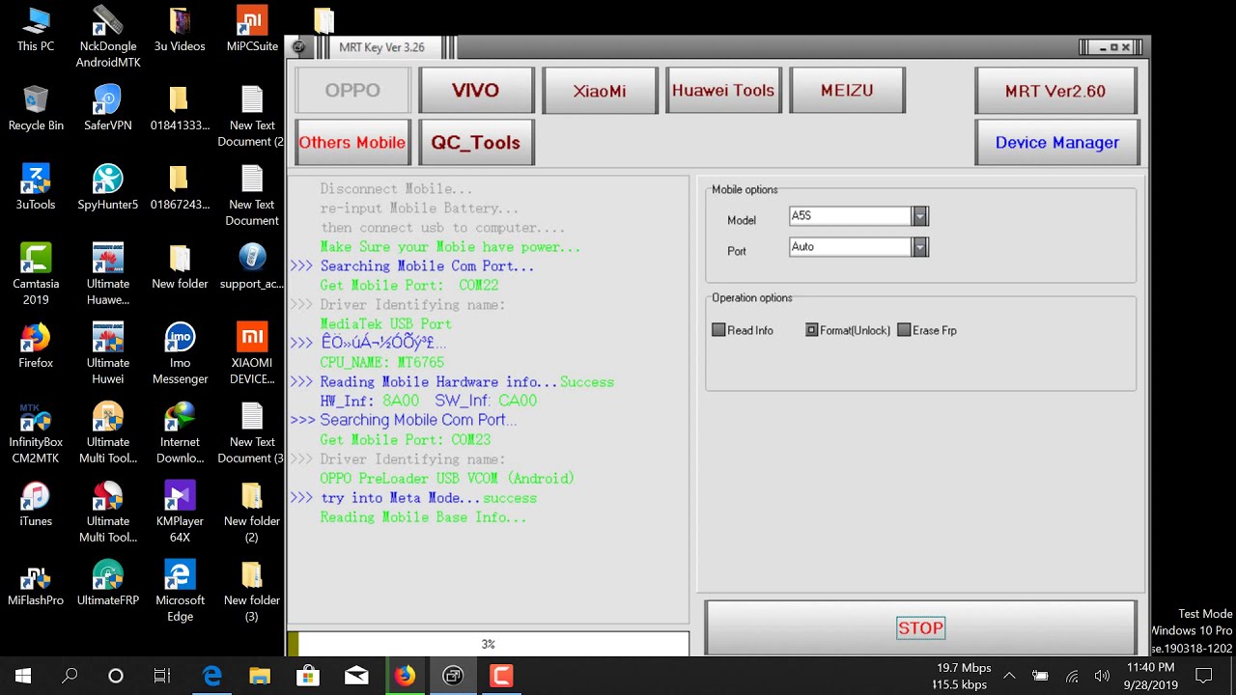Open the Others Mobile tab
This screenshot has width=1236, height=695.
(x=352, y=143)
